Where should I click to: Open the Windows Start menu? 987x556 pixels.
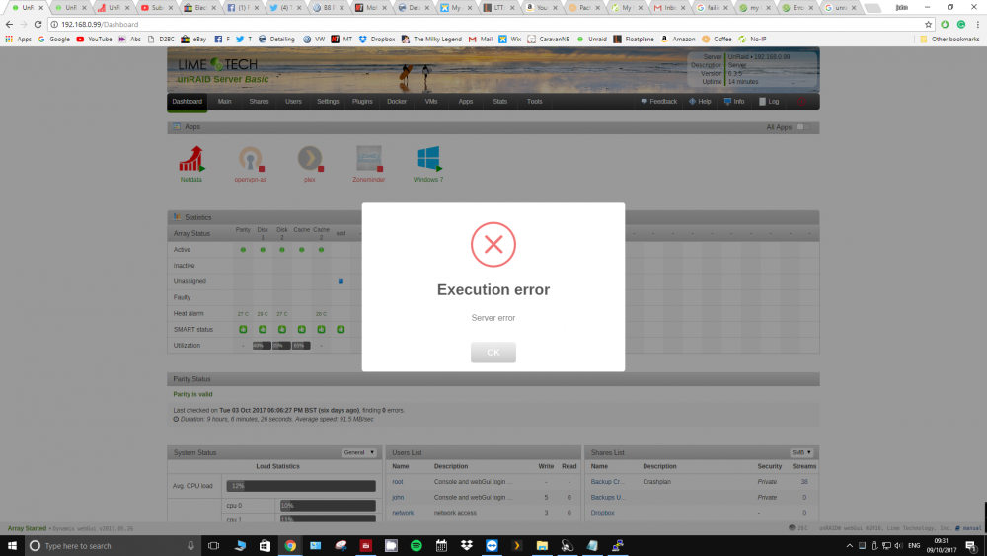(x=12, y=546)
